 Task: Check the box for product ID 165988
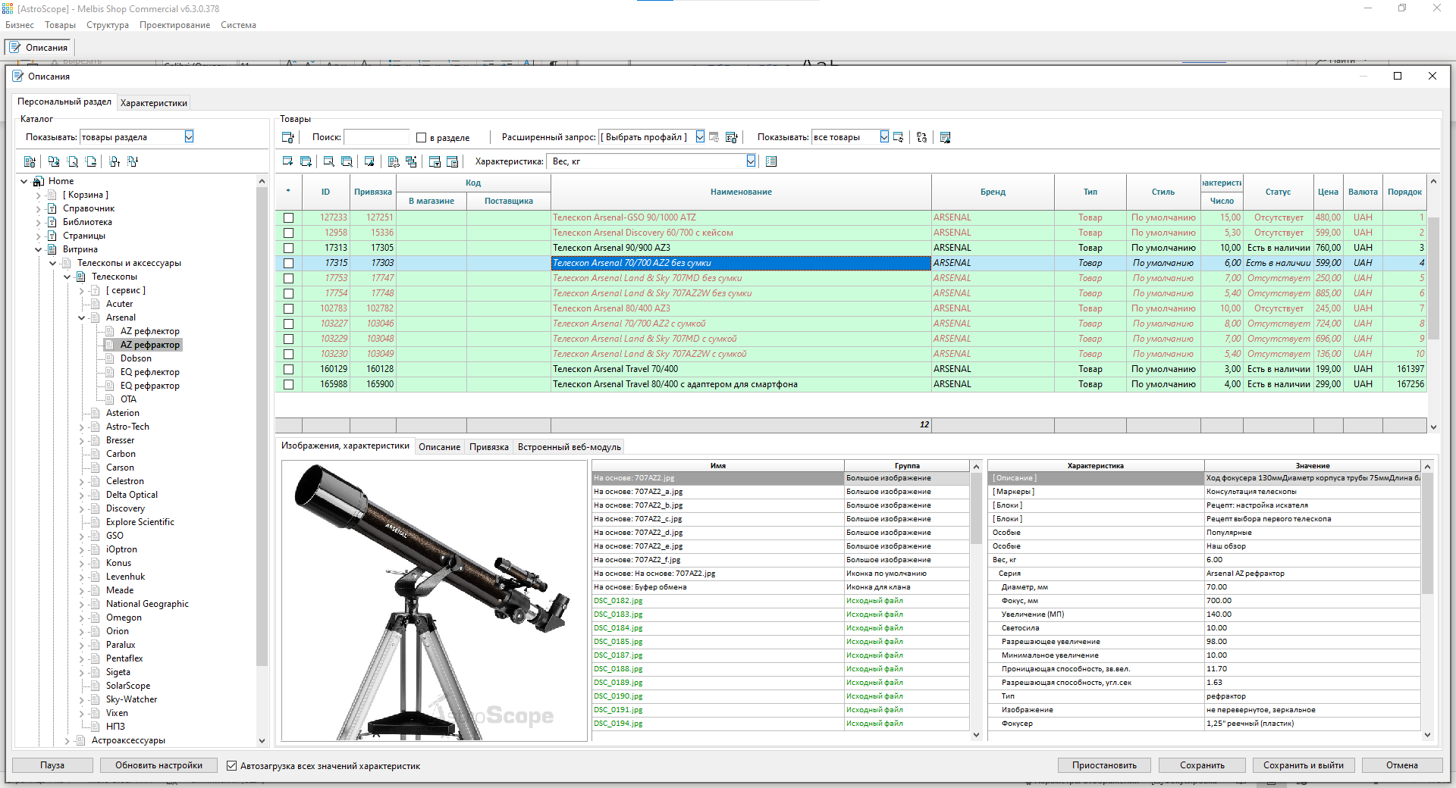point(288,384)
